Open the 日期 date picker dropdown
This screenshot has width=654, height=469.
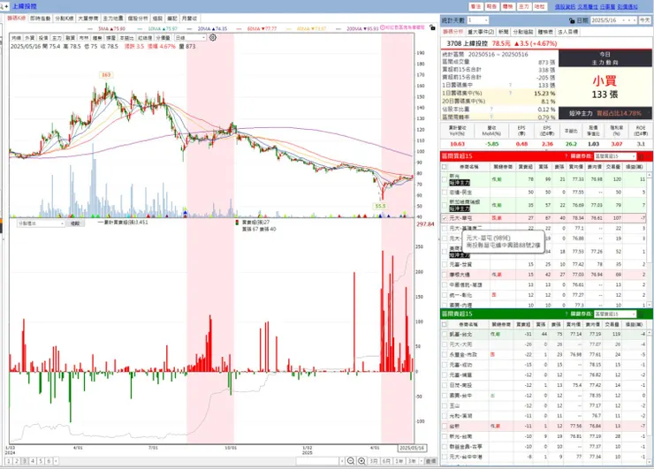[x=624, y=20]
